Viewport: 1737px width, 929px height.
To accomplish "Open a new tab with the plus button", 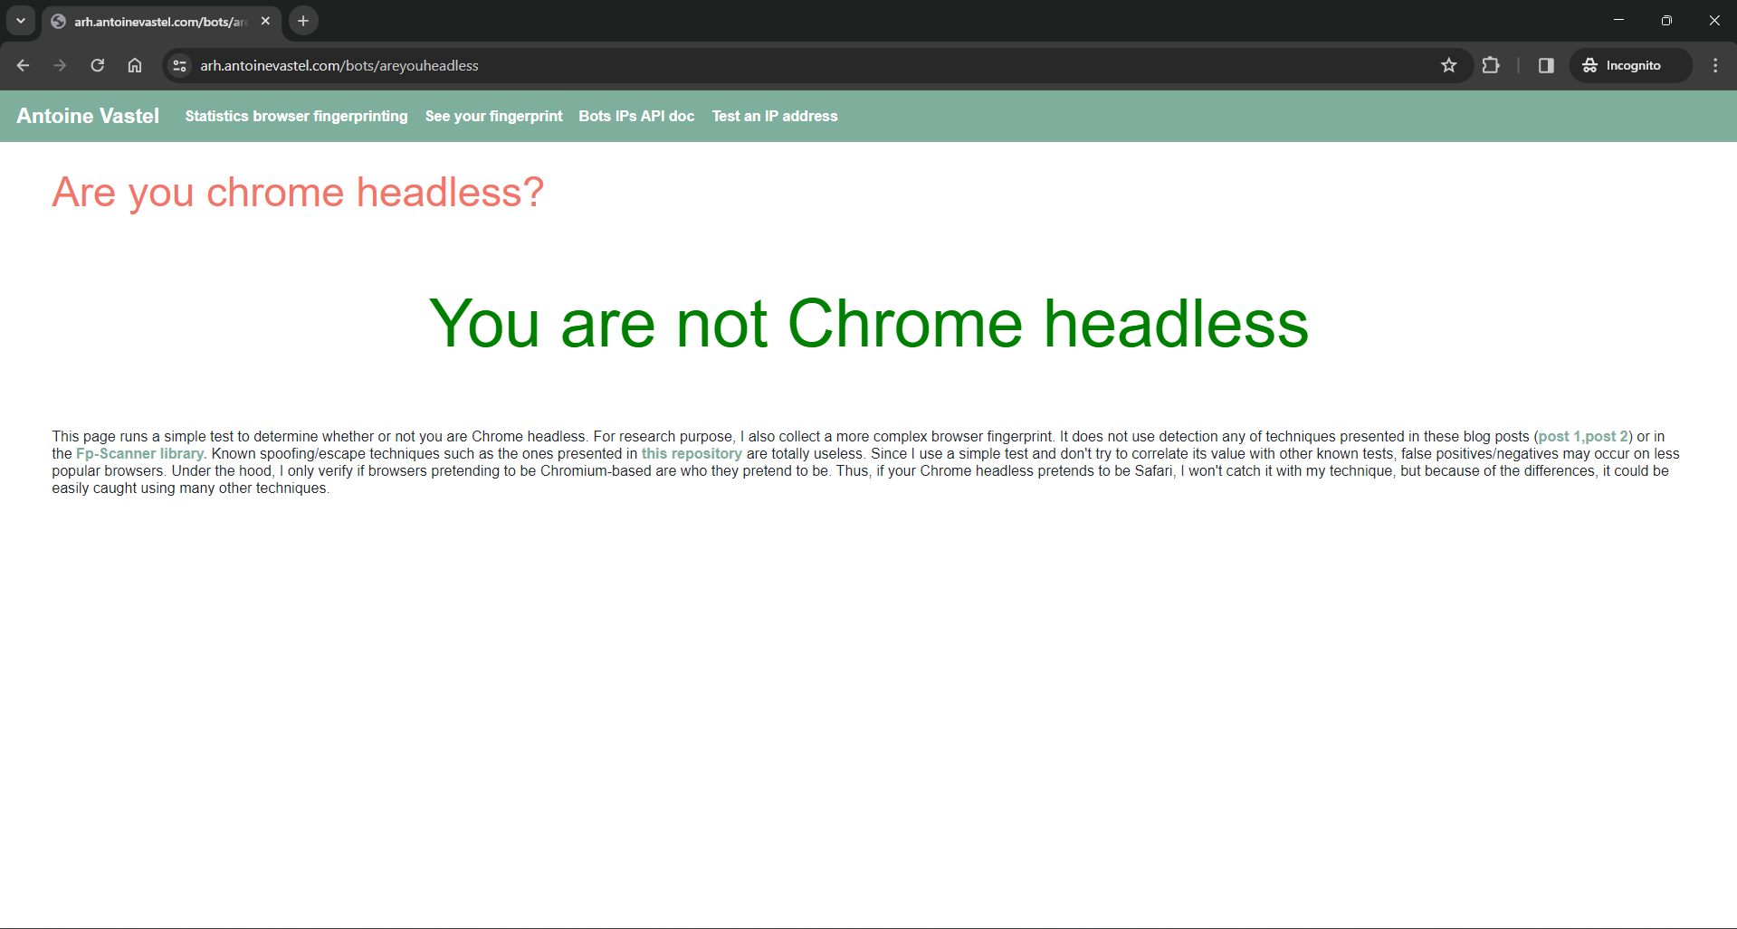I will [302, 20].
